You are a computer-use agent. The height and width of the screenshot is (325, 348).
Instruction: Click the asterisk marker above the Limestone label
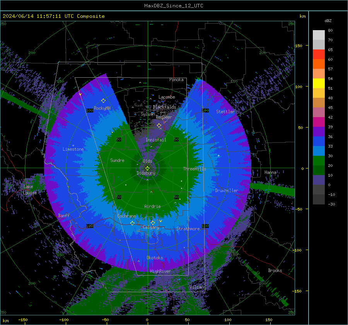click(73, 146)
